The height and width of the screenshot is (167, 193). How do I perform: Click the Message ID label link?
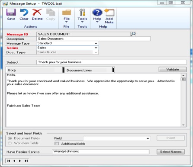[17, 34]
